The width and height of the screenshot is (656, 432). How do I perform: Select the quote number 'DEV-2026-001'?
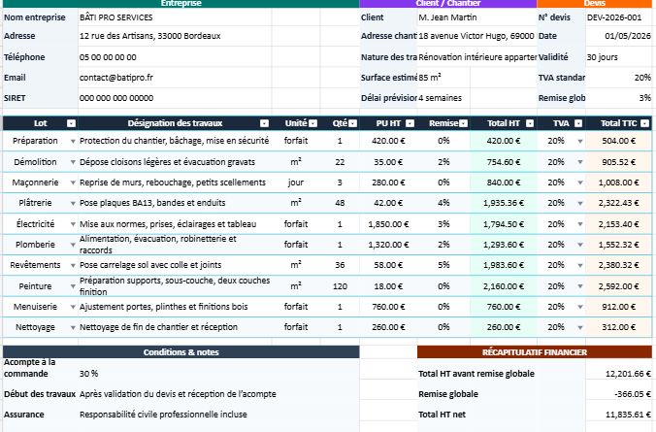pos(619,17)
